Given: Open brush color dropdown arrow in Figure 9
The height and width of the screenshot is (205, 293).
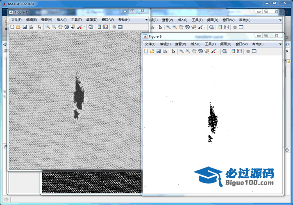Looking at the screenshot, I should coord(218,51).
